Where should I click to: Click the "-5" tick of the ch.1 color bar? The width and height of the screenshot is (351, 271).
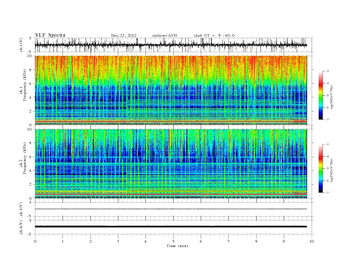point(327,95)
